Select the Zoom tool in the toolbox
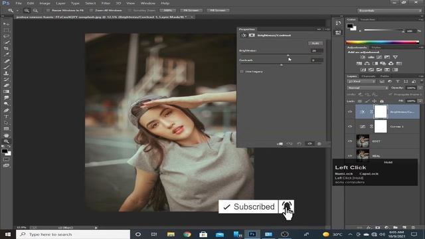Image resolution: width=425 pixels, height=239 pixels. pos(6,141)
